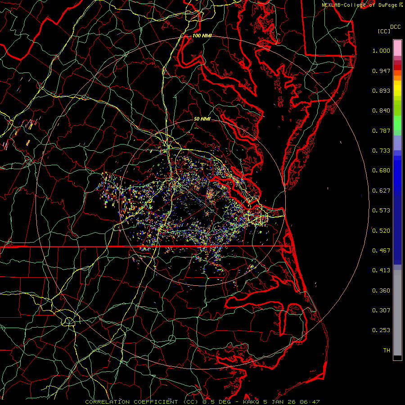
Task: Click the 0.733 scale label
Action: pyautogui.click(x=381, y=151)
